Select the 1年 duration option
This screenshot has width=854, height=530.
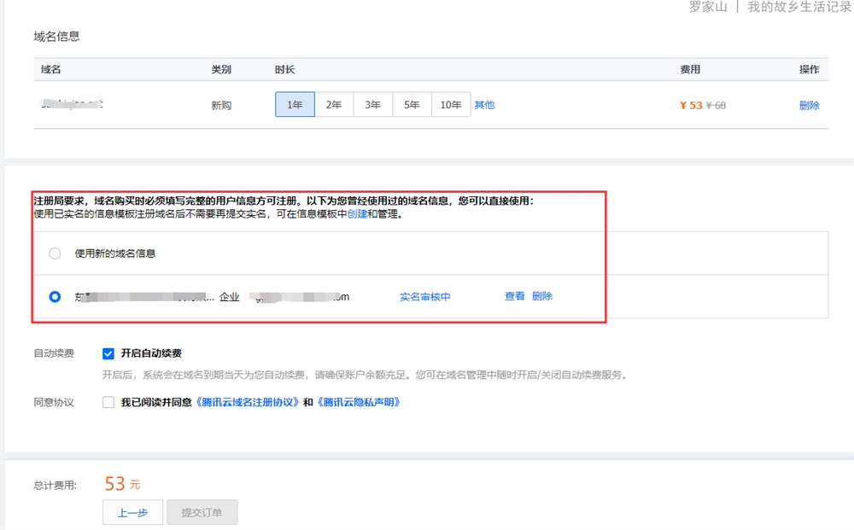tap(295, 105)
